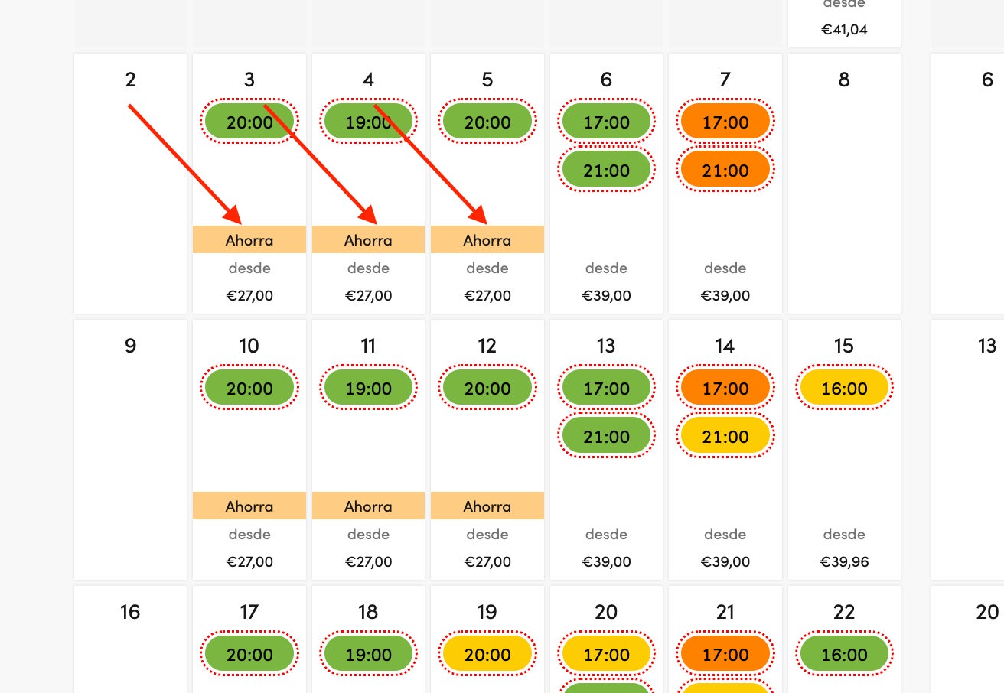Screen dimensions: 1004x693
Task: Click the Ahorra banner on day 12
Action: click(x=487, y=506)
